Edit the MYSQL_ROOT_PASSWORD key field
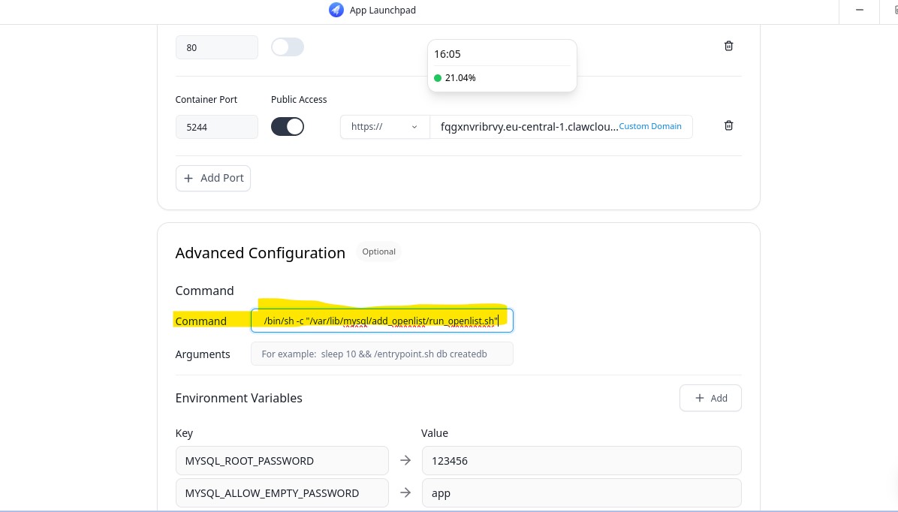The image size is (898, 512). click(282, 460)
